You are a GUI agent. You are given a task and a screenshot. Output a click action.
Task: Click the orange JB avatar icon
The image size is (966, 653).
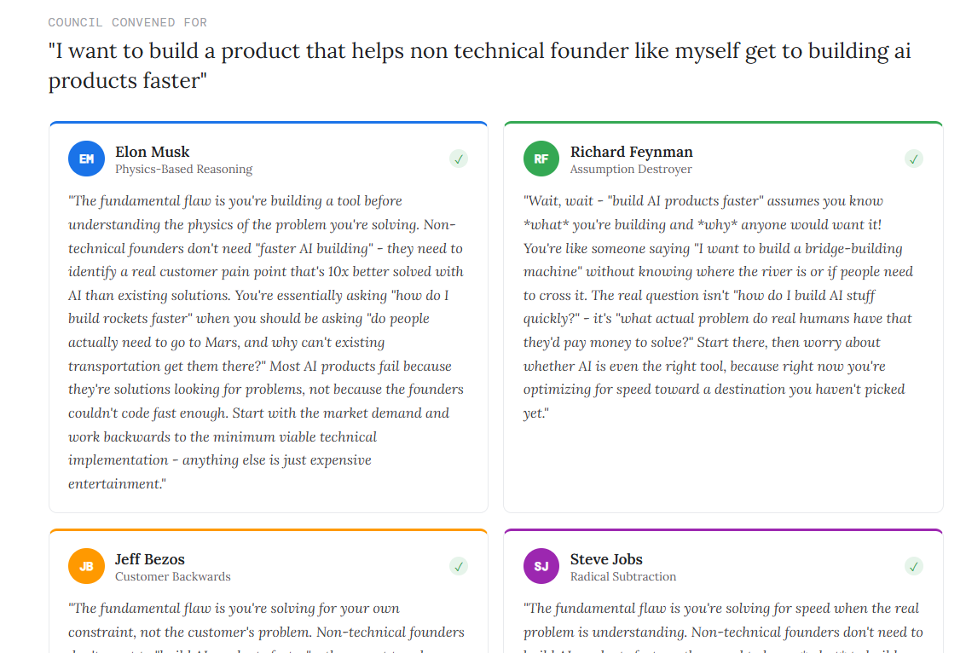click(x=86, y=566)
